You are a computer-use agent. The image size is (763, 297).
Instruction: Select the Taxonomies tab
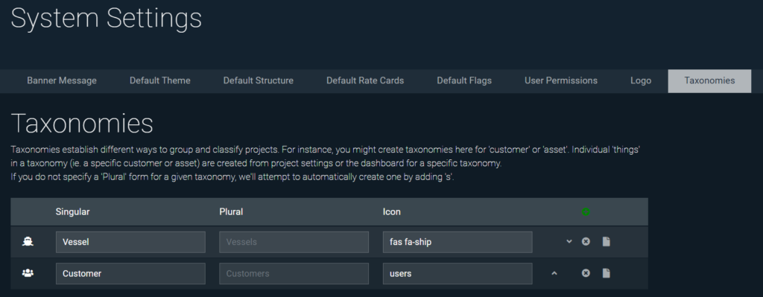coord(709,80)
